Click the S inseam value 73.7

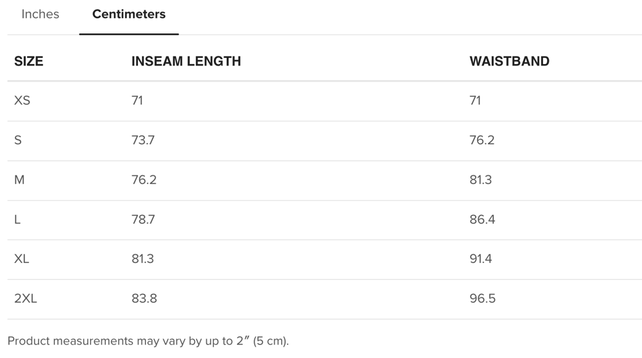[x=143, y=141]
